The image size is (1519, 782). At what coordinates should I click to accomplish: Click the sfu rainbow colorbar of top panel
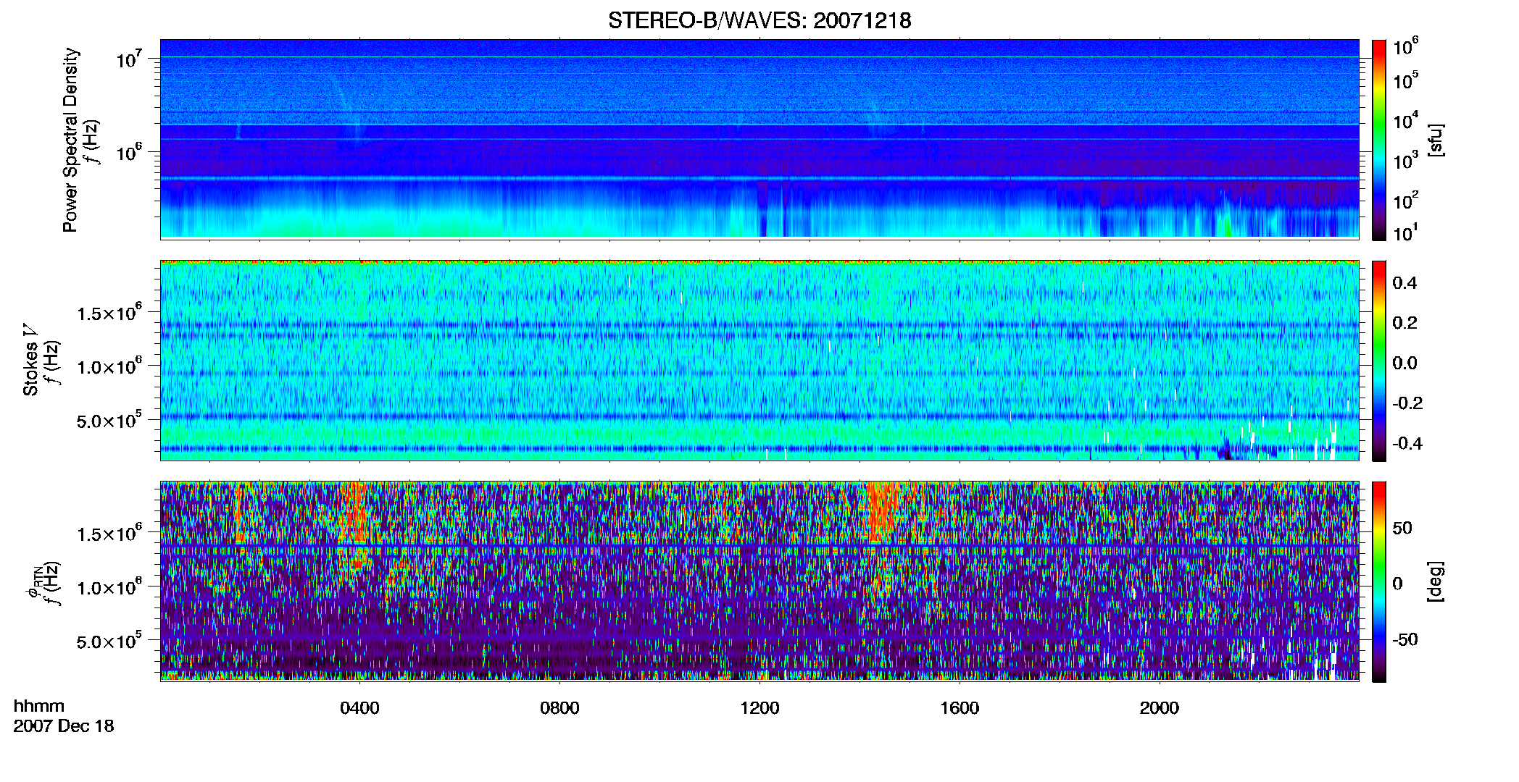[1379, 140]
